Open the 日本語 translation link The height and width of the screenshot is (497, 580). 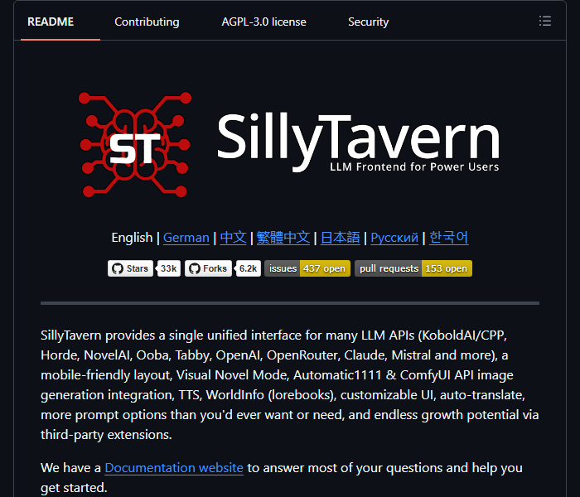[x=340, y=238]
